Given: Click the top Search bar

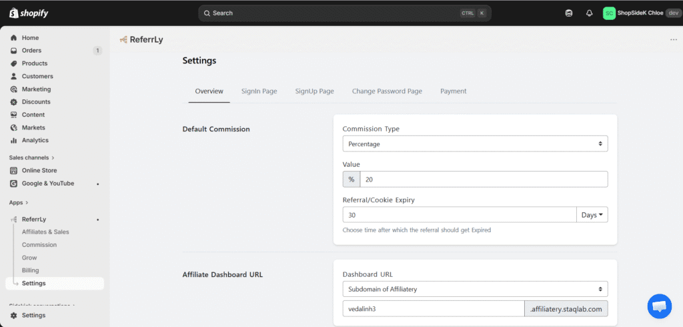Looking at the screenshot, I should (345, 13).
